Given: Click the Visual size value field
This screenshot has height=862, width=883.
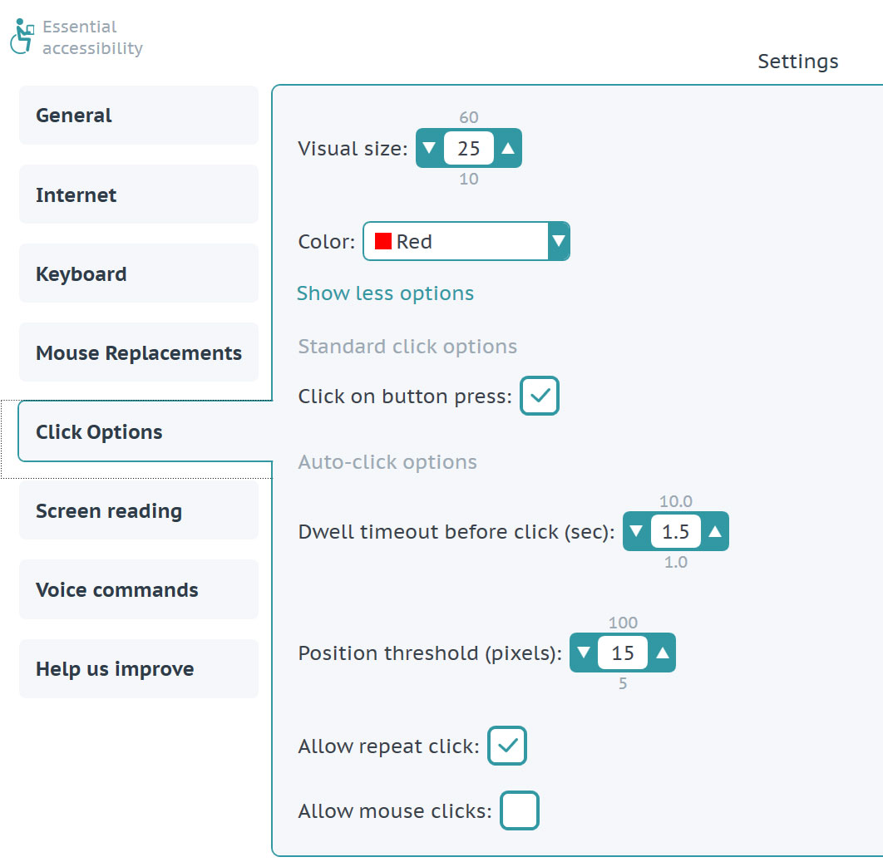Looking at the screenshot, I should [469, 148].
